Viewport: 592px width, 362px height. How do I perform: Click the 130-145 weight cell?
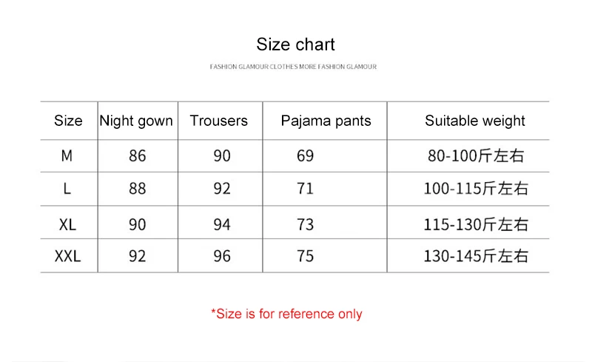point(476,256)
